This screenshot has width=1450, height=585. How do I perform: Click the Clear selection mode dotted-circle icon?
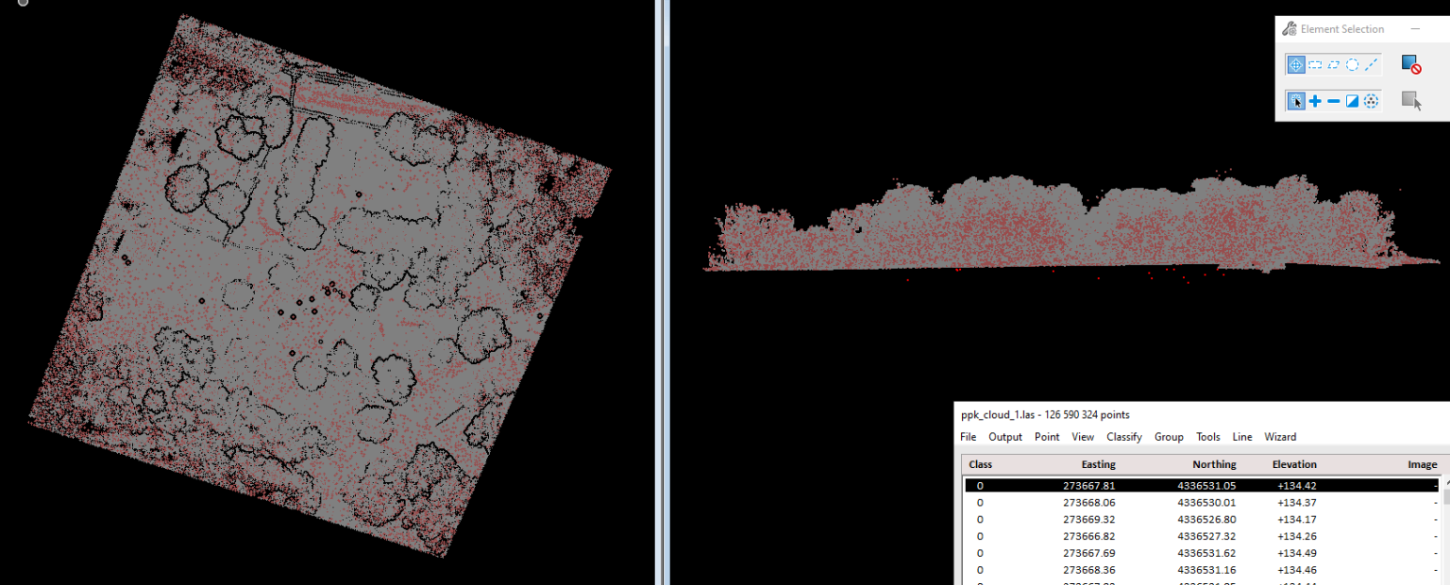point(1370,100)
